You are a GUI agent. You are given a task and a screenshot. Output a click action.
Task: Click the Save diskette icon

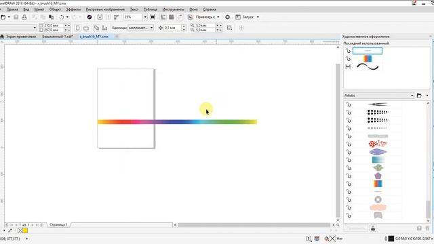tap(16, 17)
